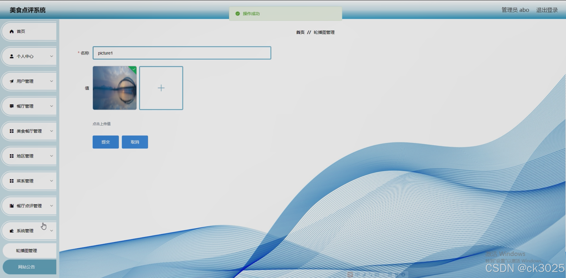Click the uploaded bridge image thumbnail

click(x=115, y=88)
